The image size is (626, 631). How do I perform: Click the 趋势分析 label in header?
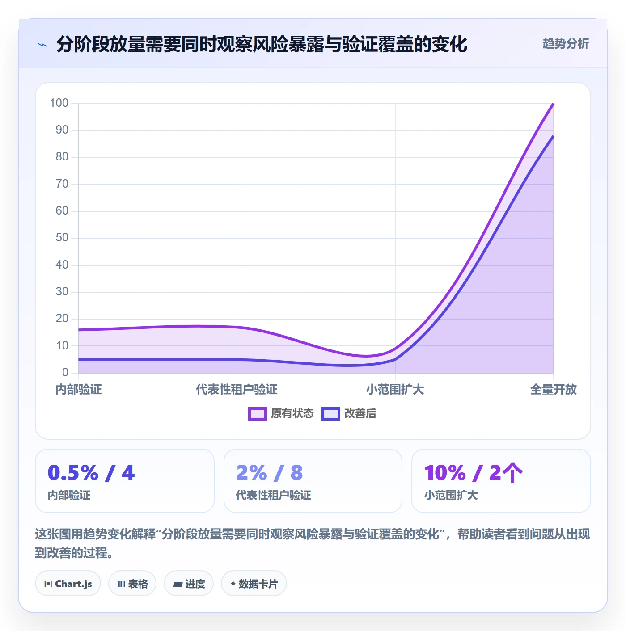coord(566,44)
